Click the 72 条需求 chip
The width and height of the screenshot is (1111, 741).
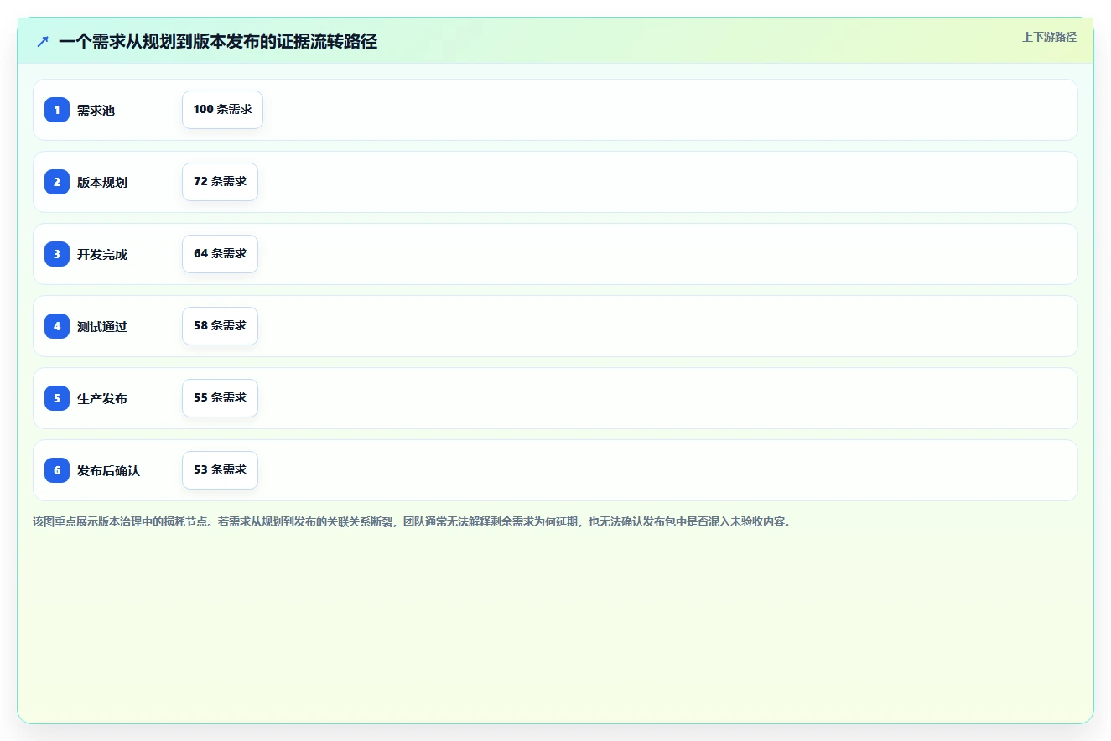pos(220,182)
